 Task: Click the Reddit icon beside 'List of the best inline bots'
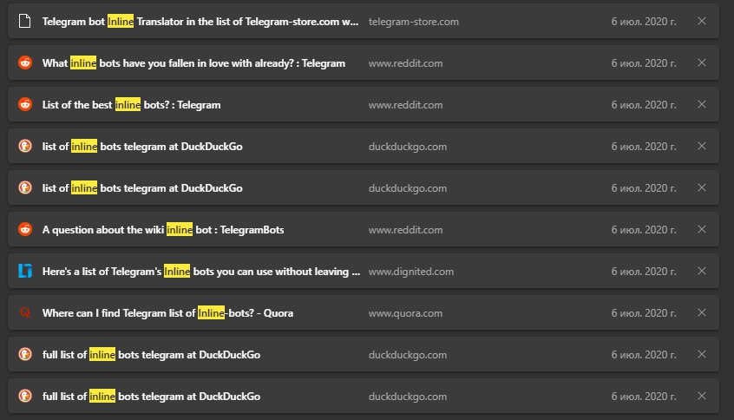pos(25,104)
